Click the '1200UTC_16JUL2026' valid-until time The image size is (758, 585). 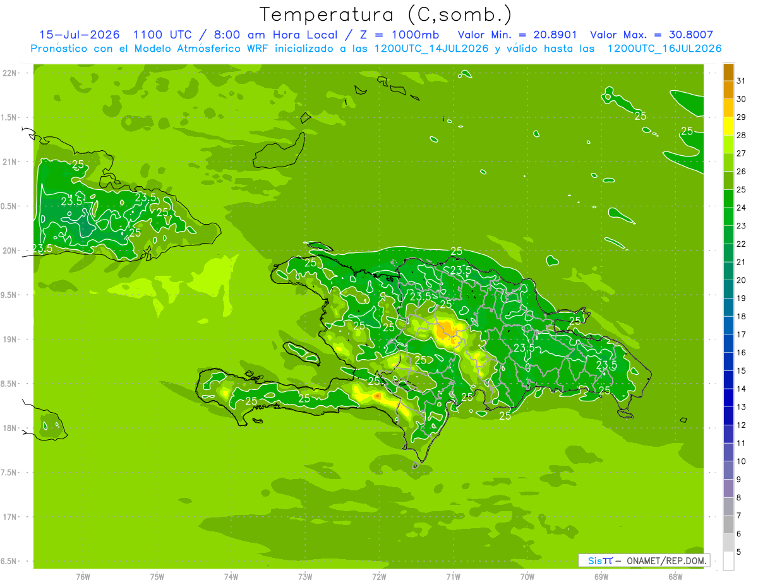pyautogui.click(x=665, y=49)
